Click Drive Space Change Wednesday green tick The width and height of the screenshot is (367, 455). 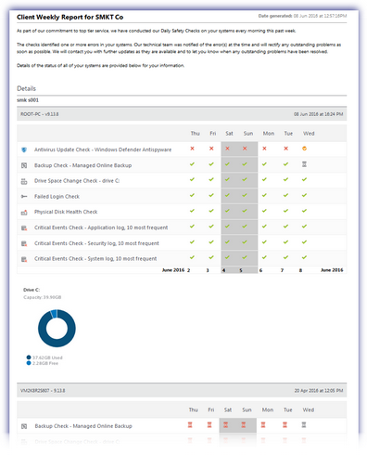[304, 179]
